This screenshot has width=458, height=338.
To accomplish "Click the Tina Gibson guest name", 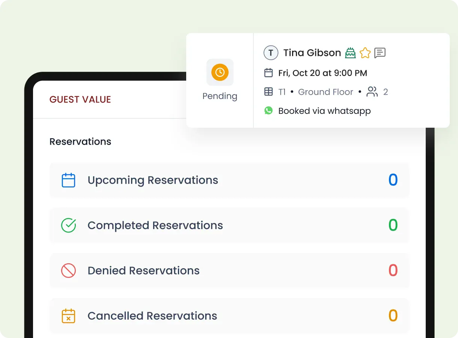I will click(312, 53).
